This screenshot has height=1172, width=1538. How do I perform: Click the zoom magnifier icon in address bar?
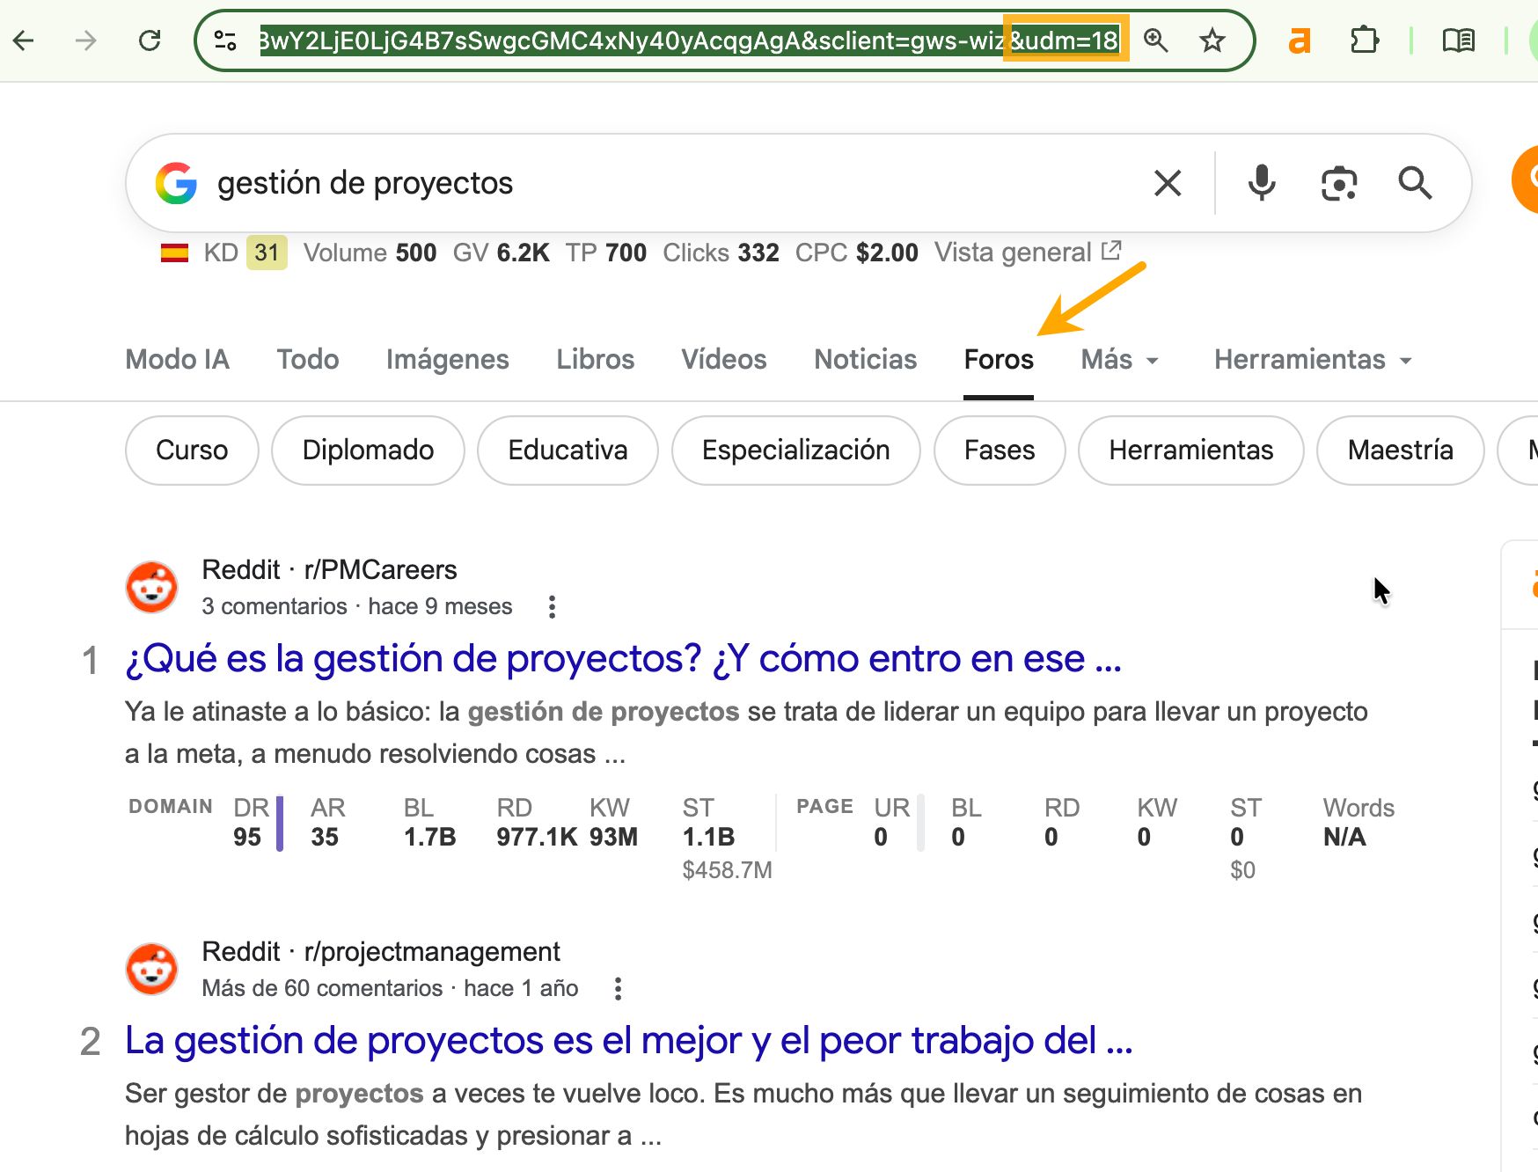tap(1155, 40)
